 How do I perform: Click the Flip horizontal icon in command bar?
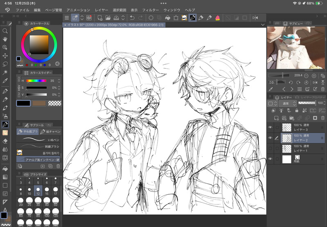(x=255, y=18)
